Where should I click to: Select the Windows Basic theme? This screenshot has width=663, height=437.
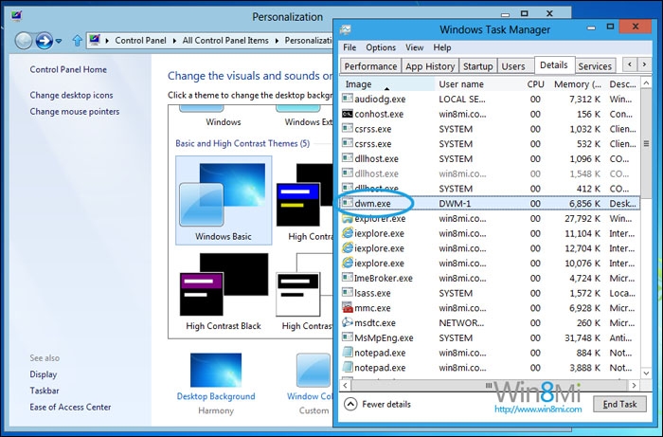pos(224,200)
